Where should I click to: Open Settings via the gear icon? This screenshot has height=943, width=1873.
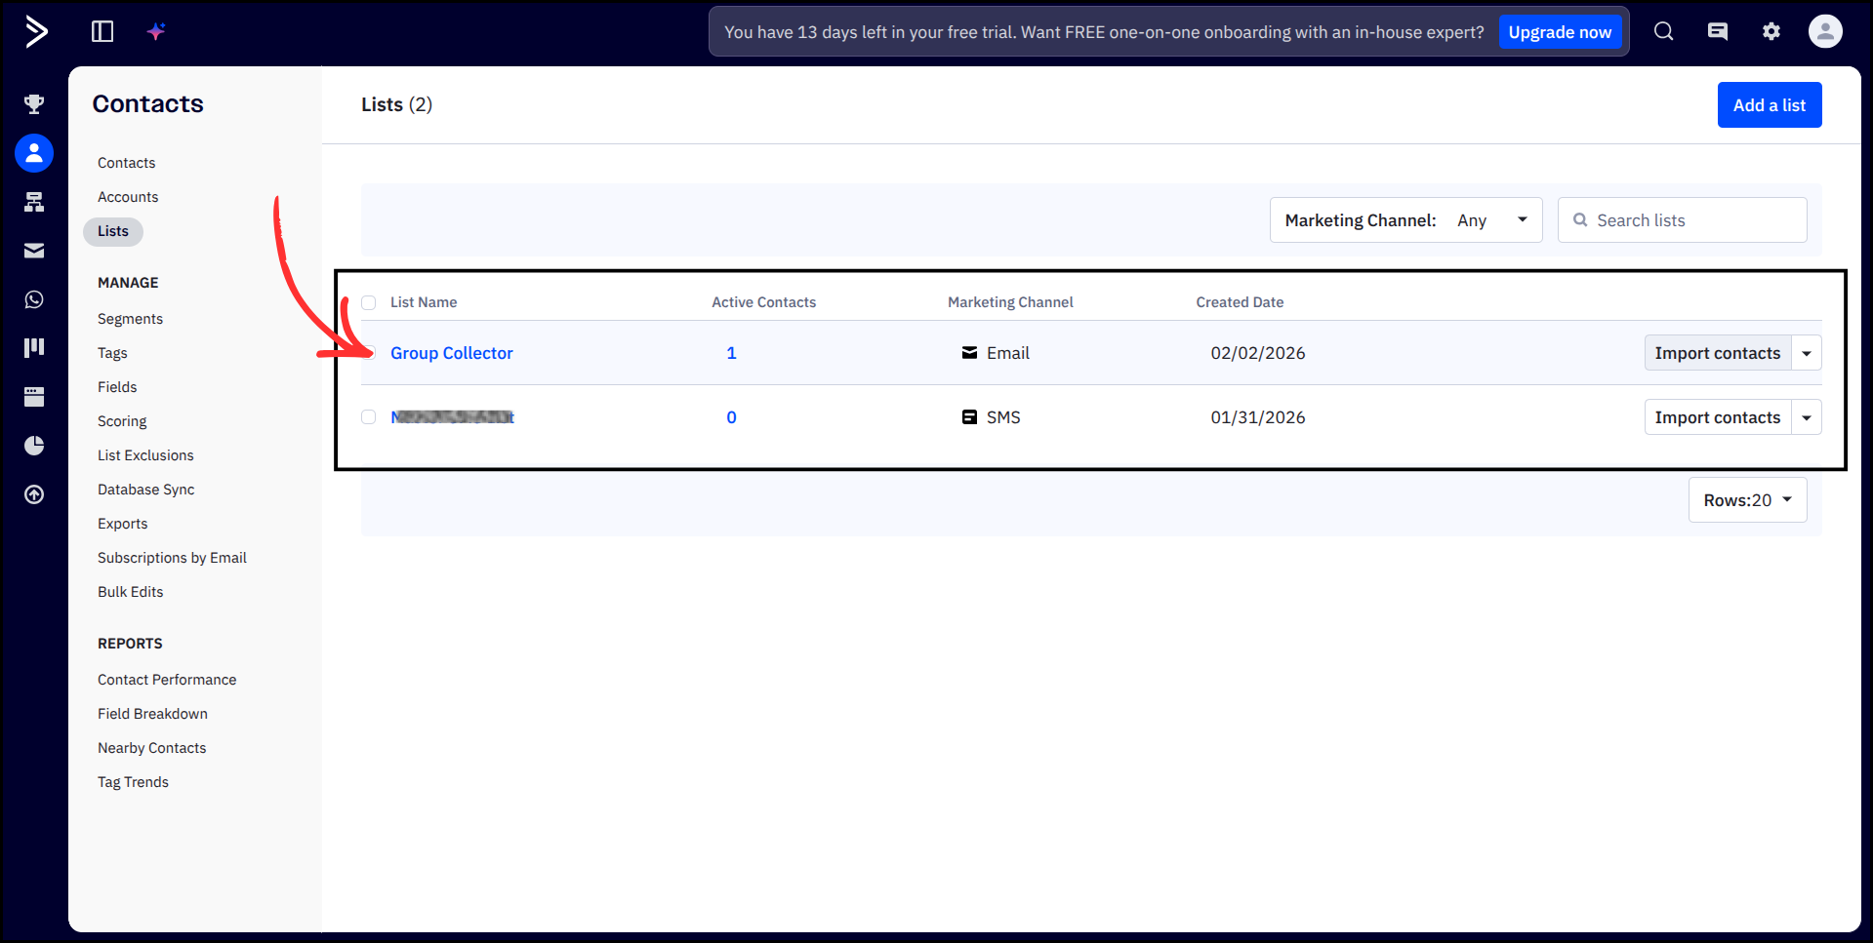coord(1771,31)
